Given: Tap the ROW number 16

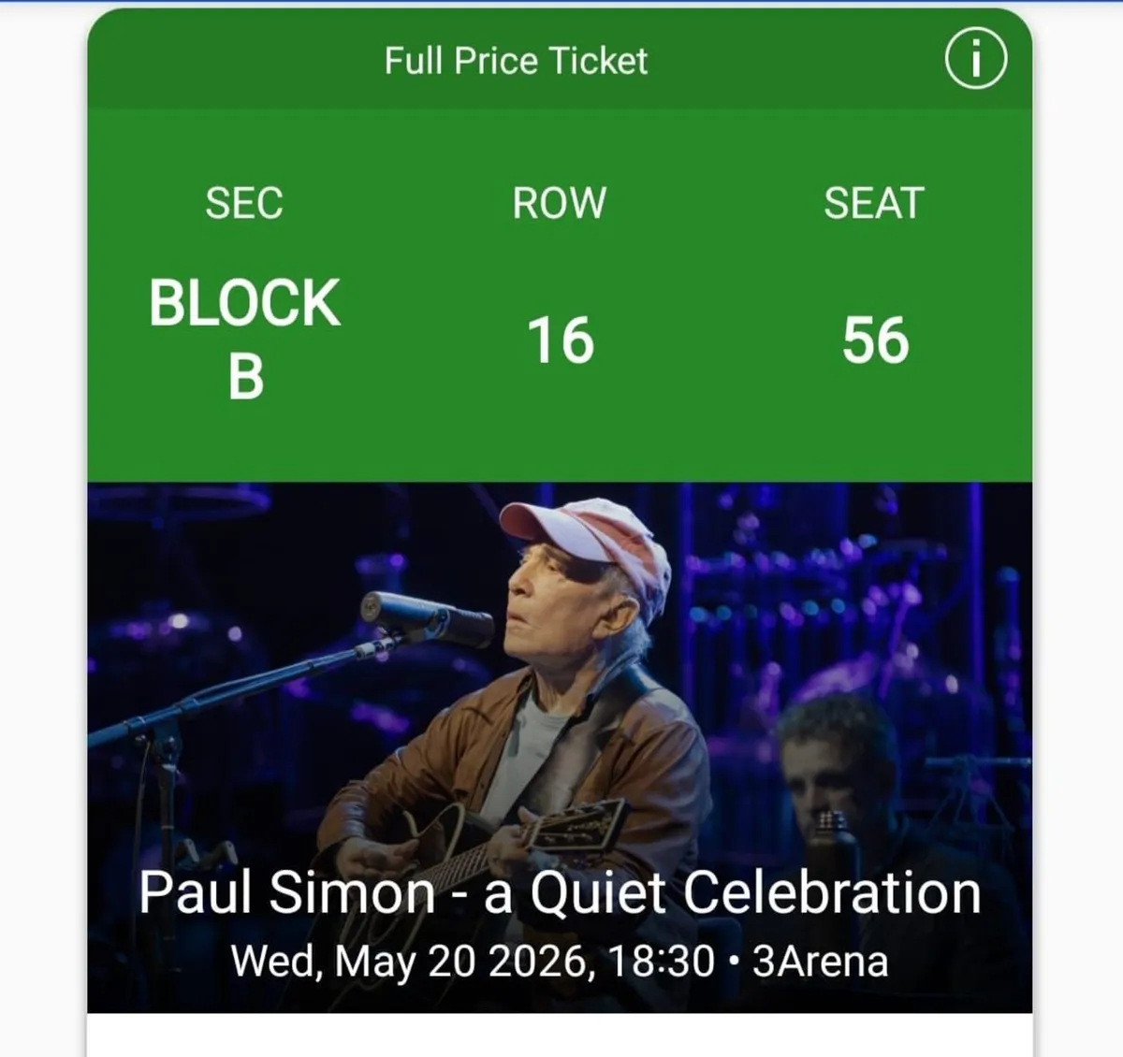Looking at the screenshot, I should pyautogui.click(x=560, y=341).
